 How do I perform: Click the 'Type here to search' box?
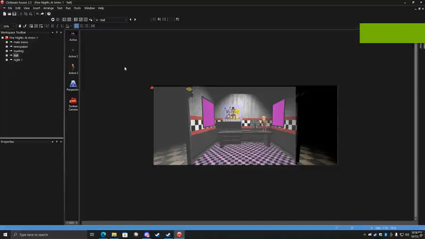49,235
